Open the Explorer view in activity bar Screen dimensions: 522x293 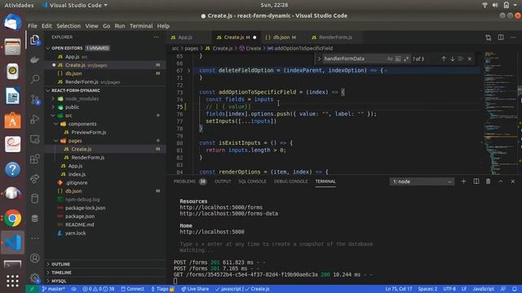tap(34, 40)
